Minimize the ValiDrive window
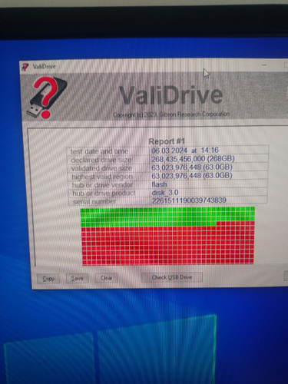Viewport: 288px width, 384px height. (x=264, y=65)
